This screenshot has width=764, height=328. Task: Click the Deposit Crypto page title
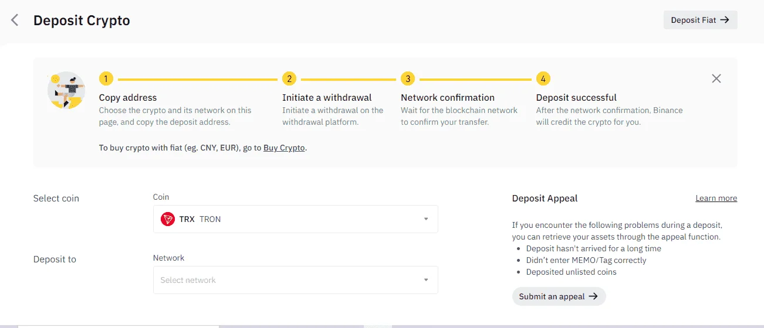coord(82,20)
